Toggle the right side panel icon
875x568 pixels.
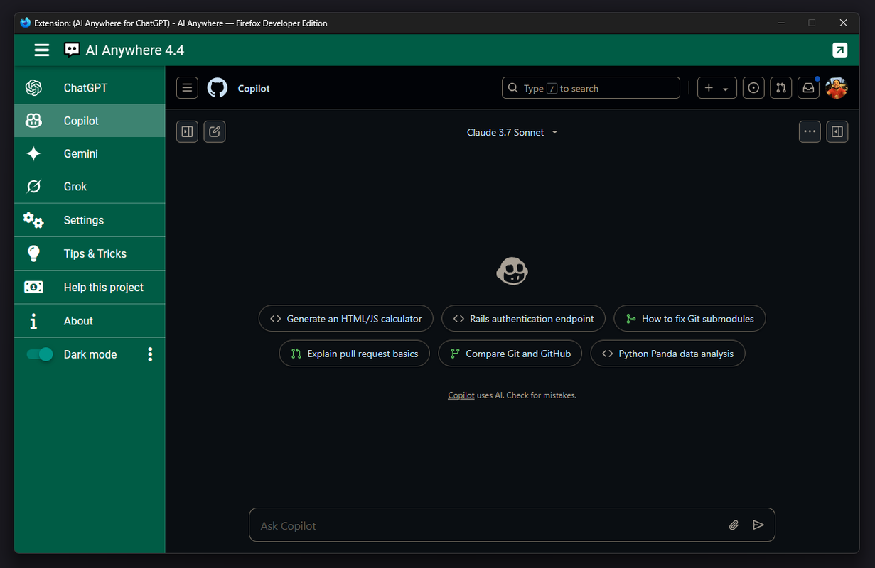coord(837,131)
